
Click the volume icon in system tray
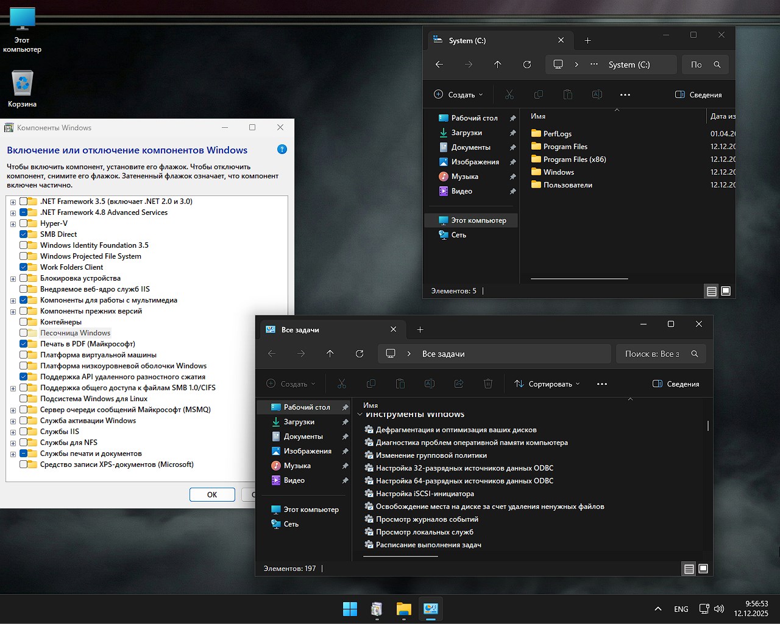719,609
